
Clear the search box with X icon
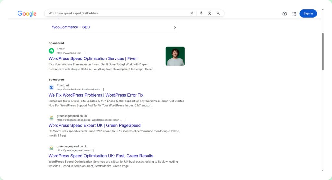(x=192, y=13)
